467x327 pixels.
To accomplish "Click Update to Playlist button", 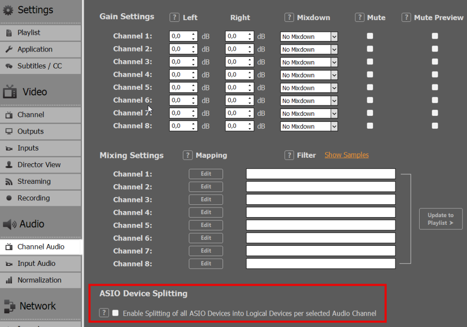I will point(441,219).
